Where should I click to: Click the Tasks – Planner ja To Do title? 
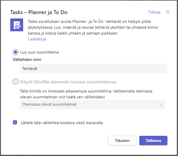pos(39,12)
